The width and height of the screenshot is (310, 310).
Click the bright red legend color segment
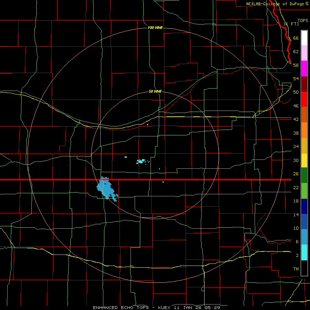click(304, 99)
